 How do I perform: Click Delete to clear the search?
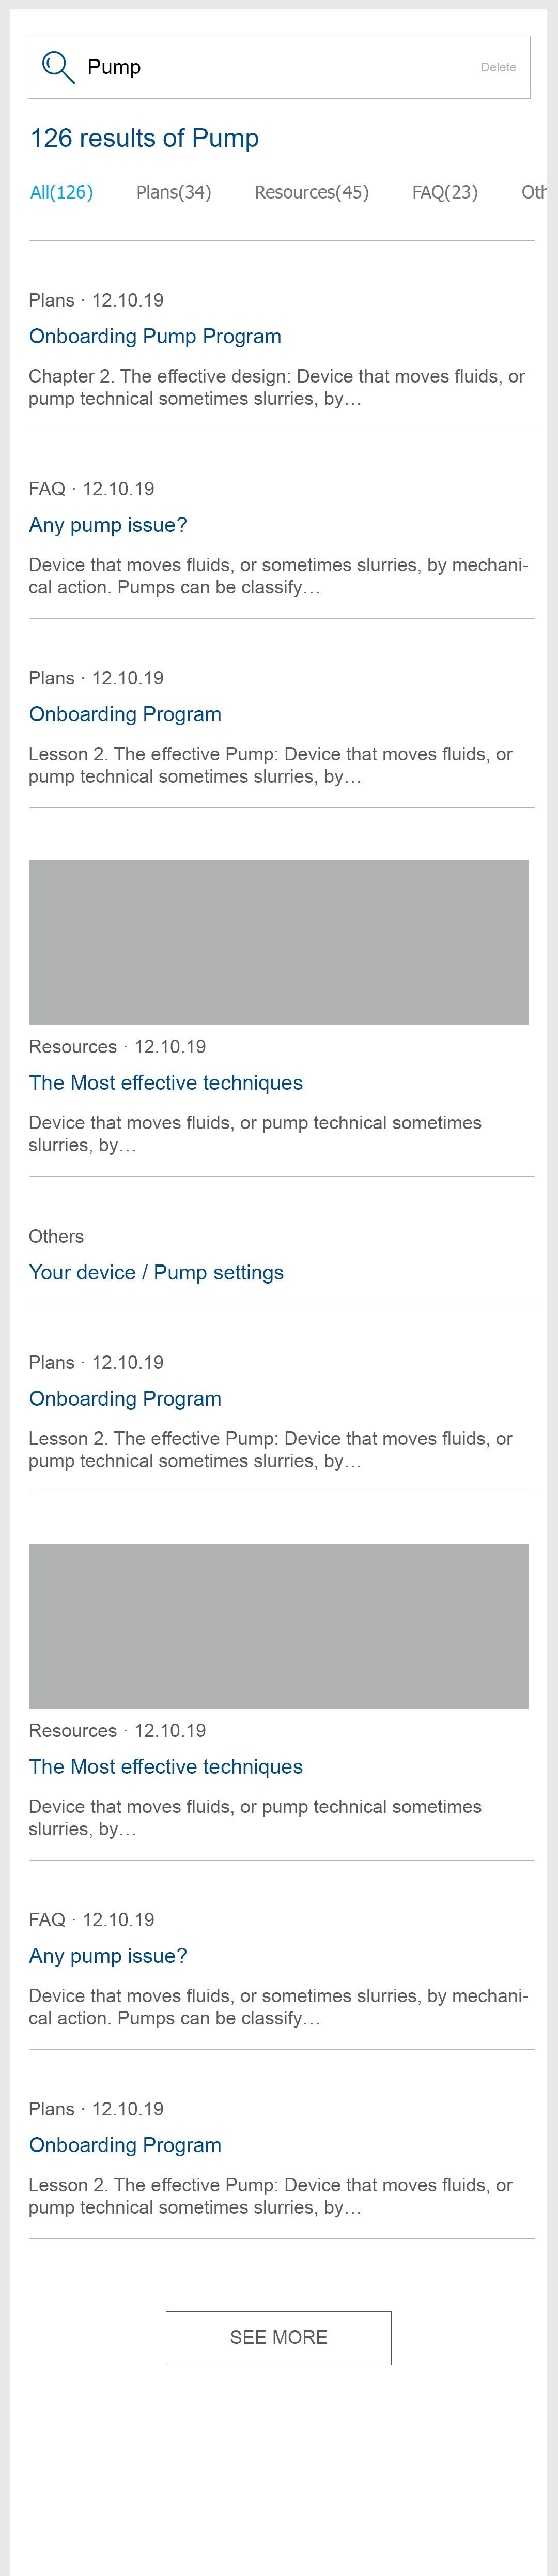[x=497, y=67]
